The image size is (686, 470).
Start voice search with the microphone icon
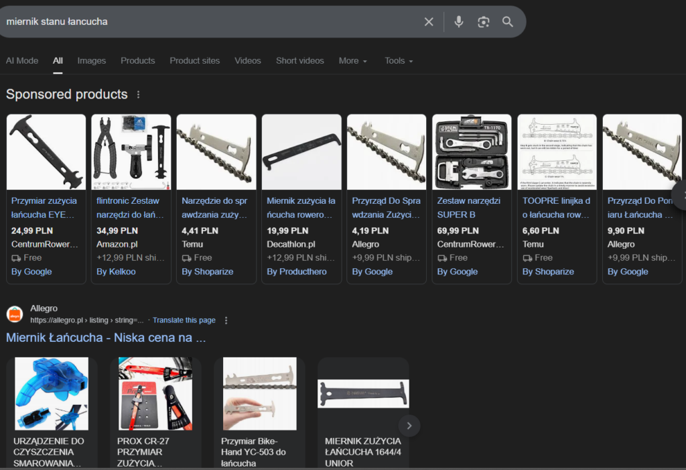coord(458,22)
